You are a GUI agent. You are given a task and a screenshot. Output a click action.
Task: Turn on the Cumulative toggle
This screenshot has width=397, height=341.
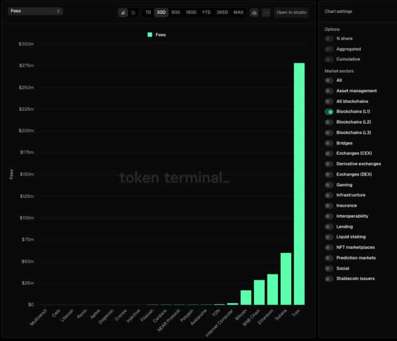pyautogui.click(x=329, y=59)
